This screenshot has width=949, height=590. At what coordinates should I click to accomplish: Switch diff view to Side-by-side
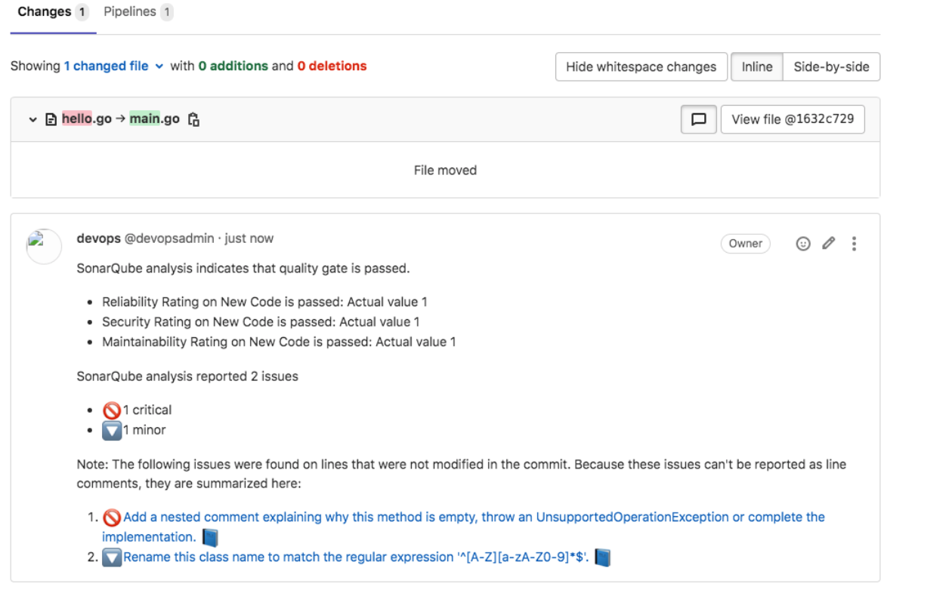tap(831, 66)
